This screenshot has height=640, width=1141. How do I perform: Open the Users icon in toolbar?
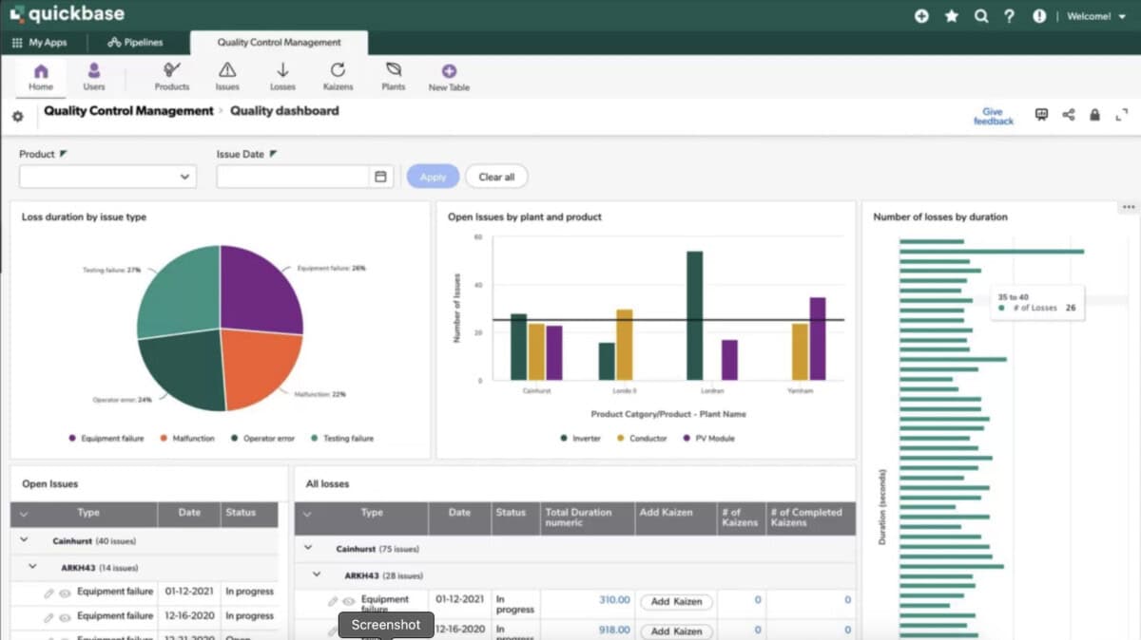[94, 70]
